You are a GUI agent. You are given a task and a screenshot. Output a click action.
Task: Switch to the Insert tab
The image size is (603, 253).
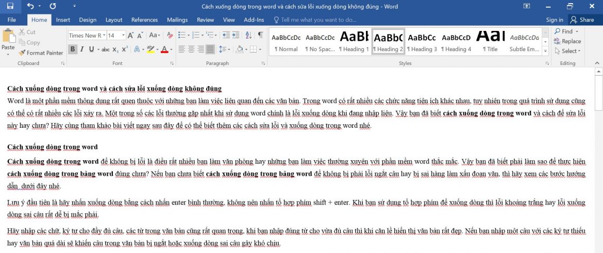(63, 20)
